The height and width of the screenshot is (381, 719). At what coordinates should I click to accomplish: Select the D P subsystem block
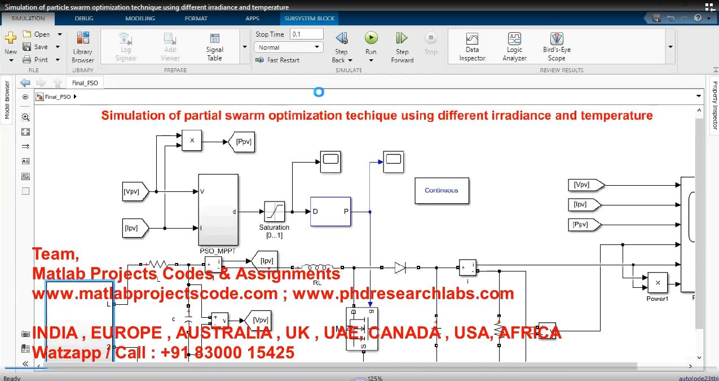coord(330,212)
